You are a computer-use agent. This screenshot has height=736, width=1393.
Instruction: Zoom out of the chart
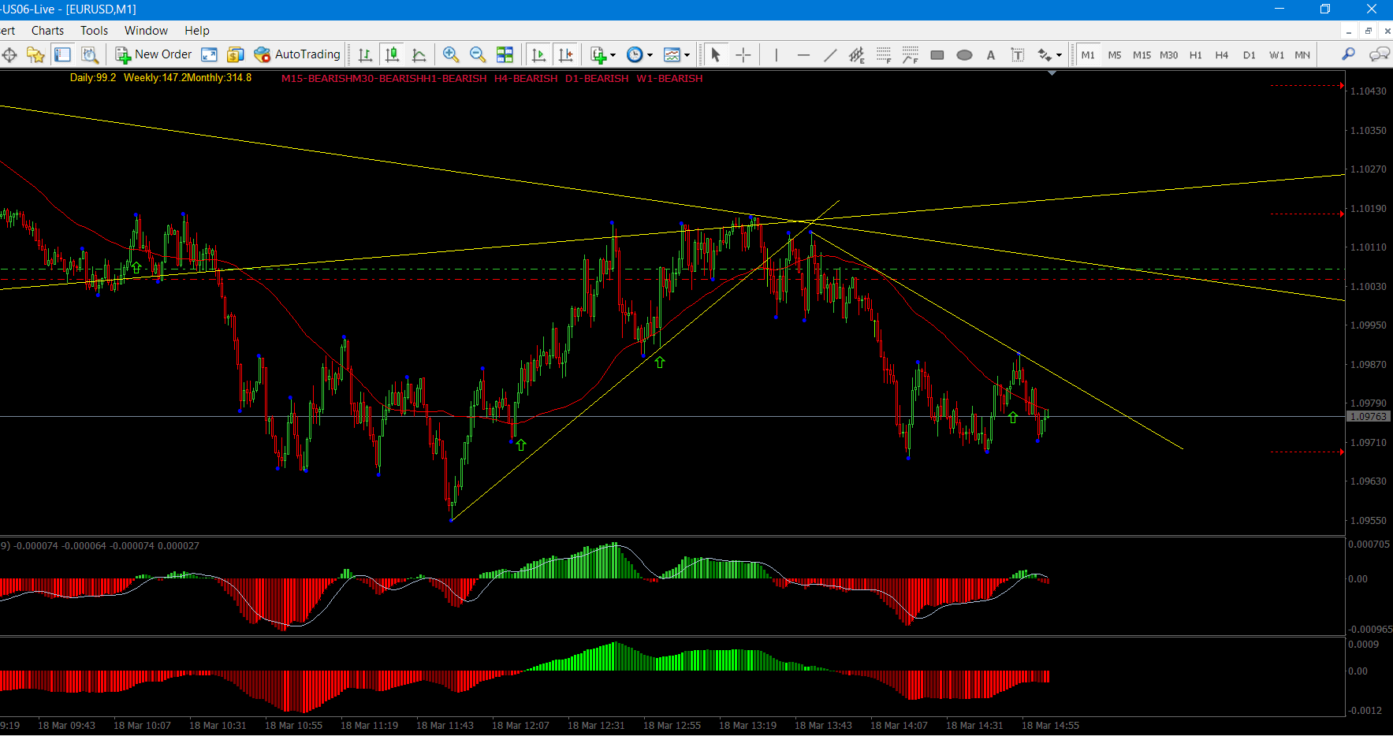(x=478, y=54)
